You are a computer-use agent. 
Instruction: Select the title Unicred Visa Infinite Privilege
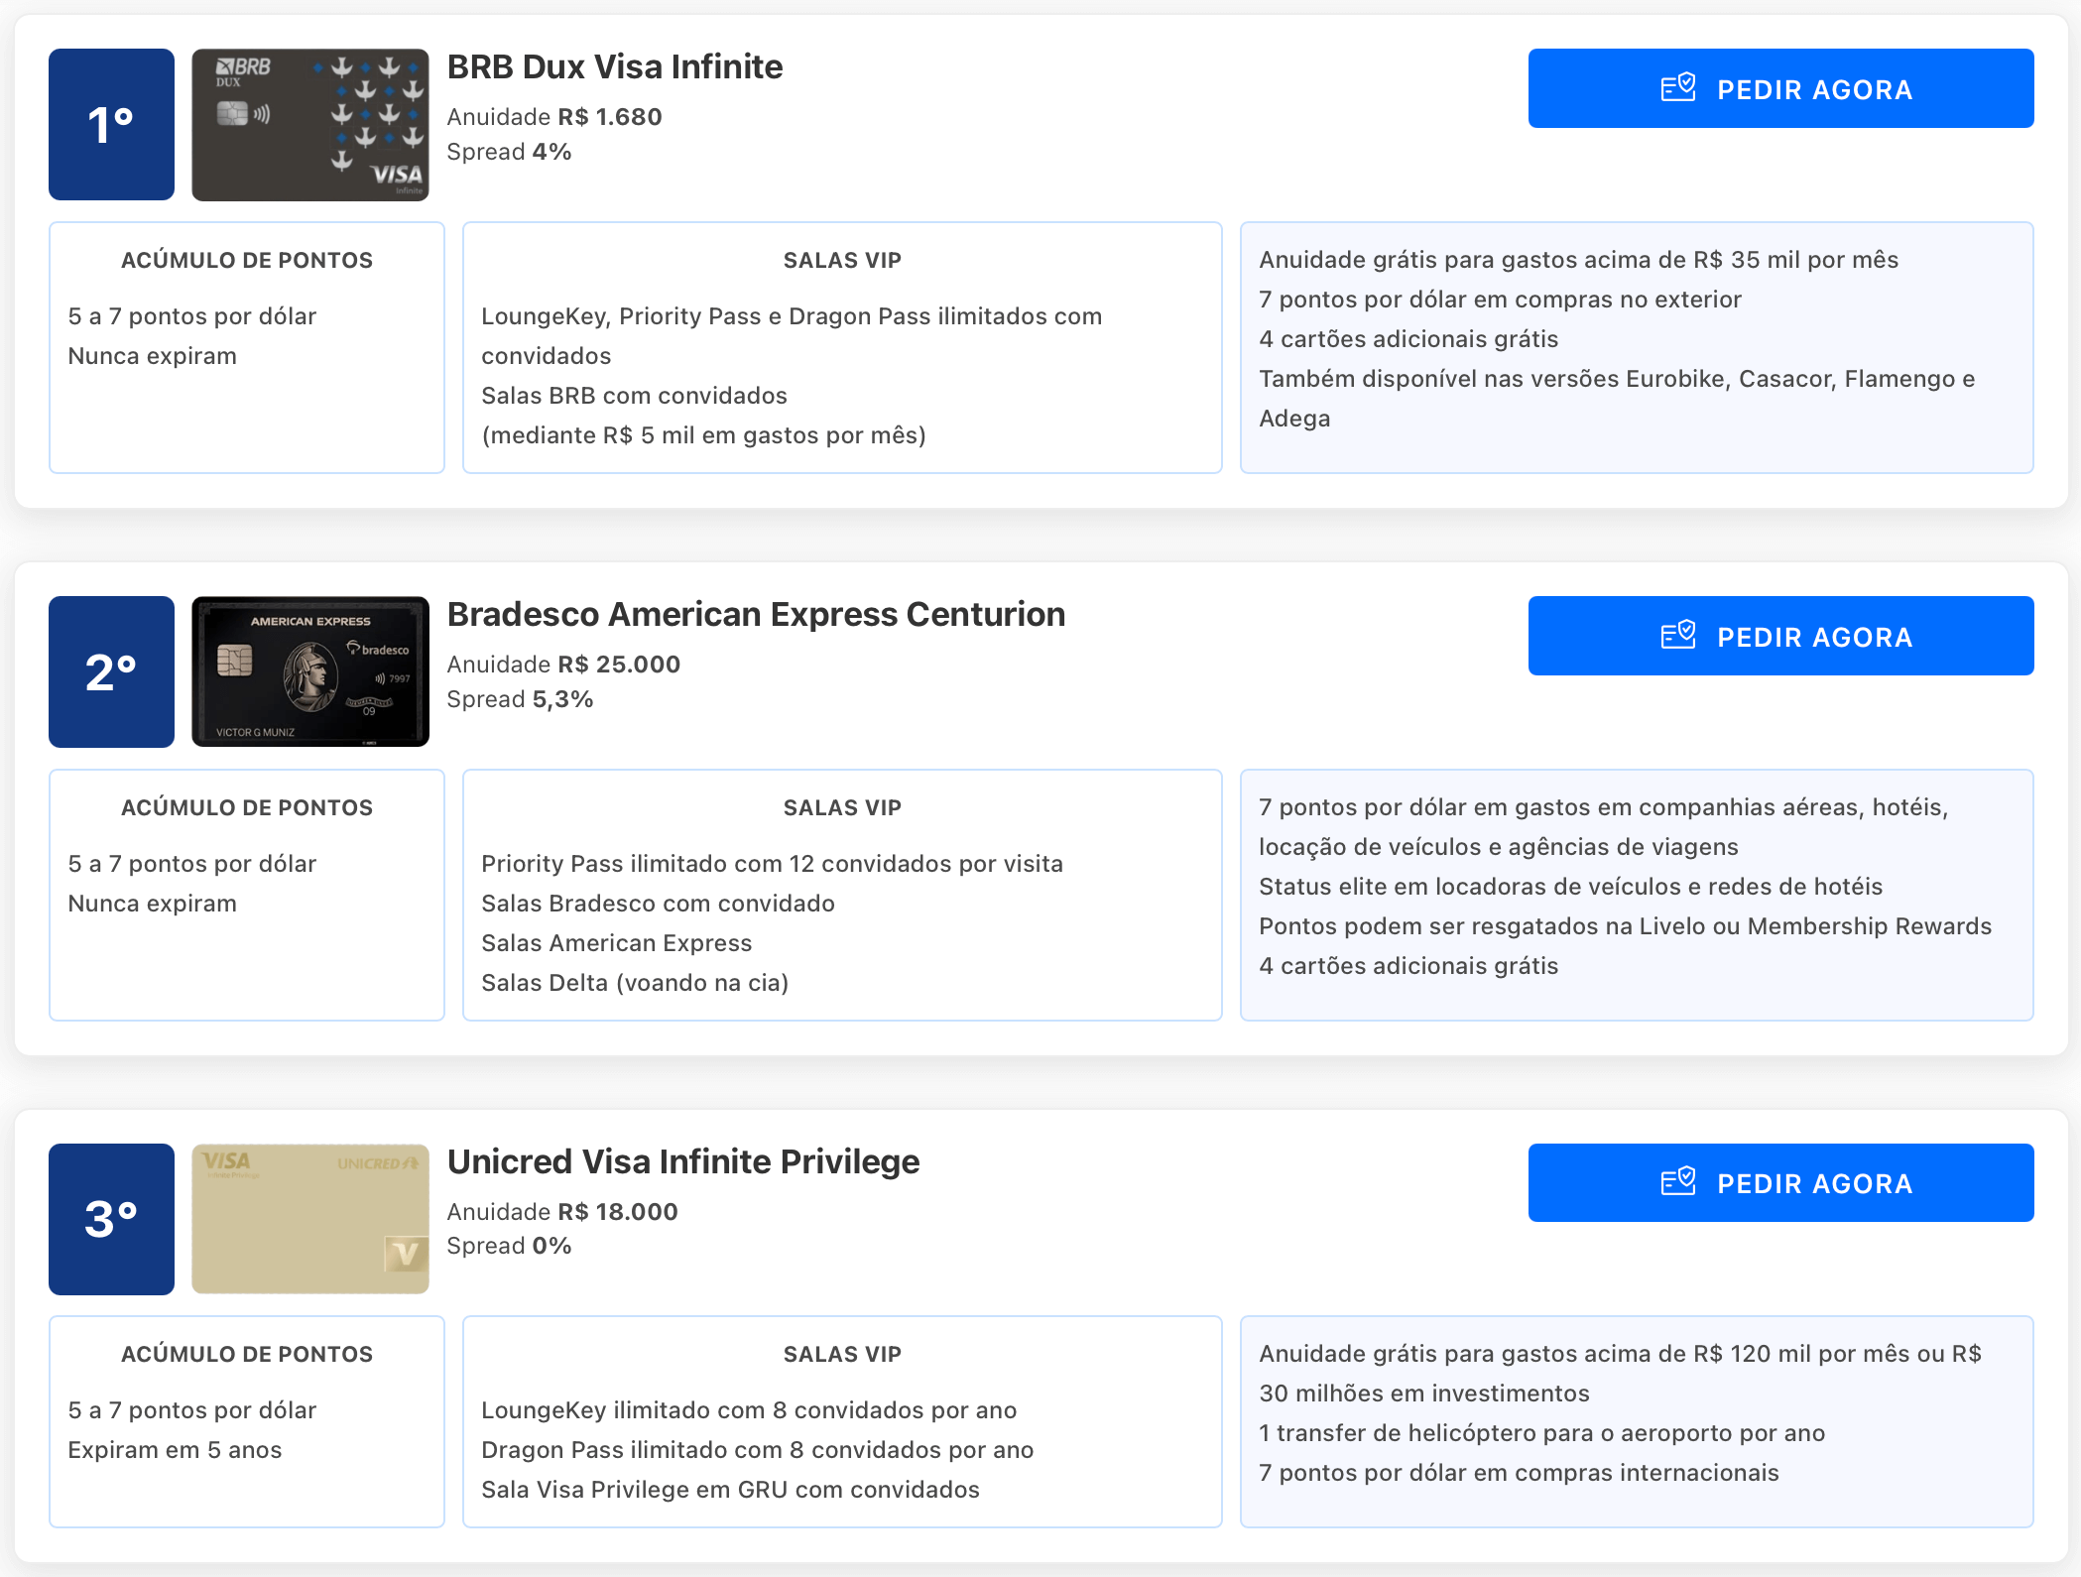point(683,1161)
